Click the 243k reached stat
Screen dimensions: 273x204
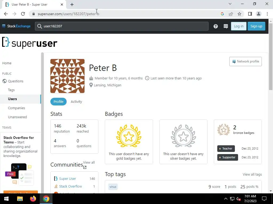click(x=83, y=128)
